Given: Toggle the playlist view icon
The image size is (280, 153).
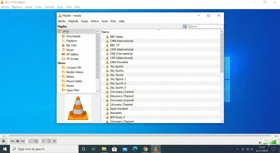Looking at the screenshot, I should [x=43, y=141].
